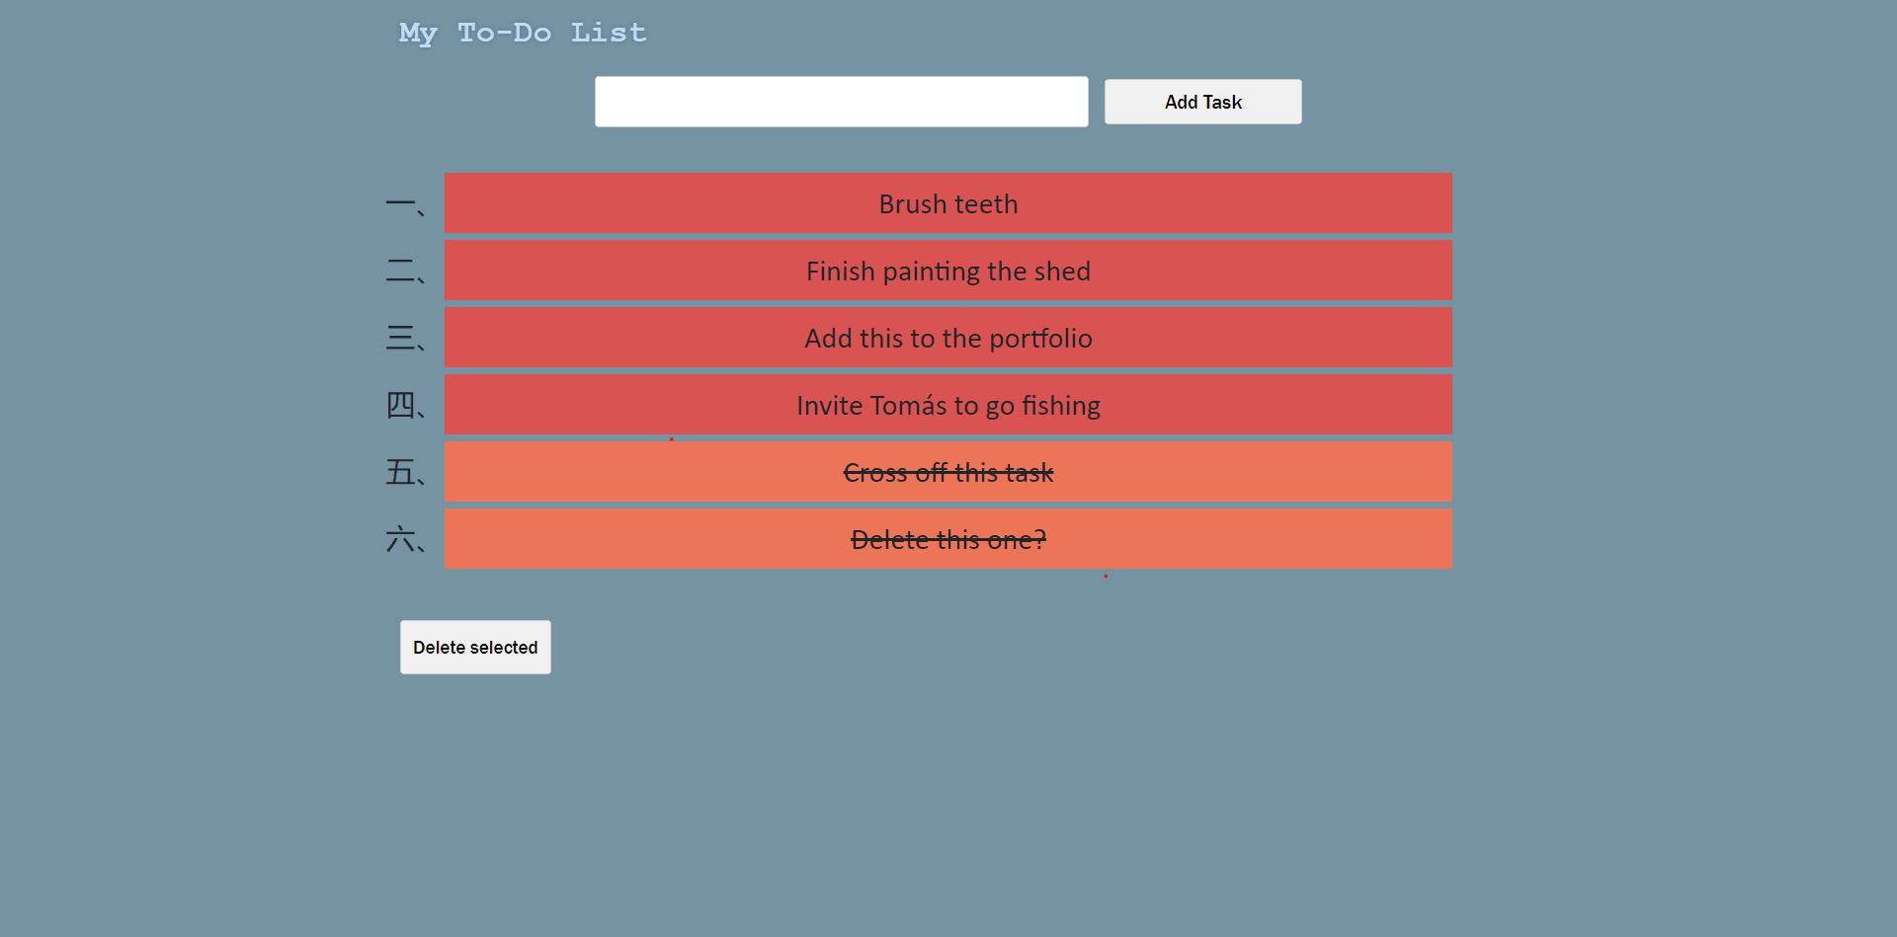The image size is (1897, 937).
Task: Click the My To-Do List heading
Action: [x=523, y=33]
